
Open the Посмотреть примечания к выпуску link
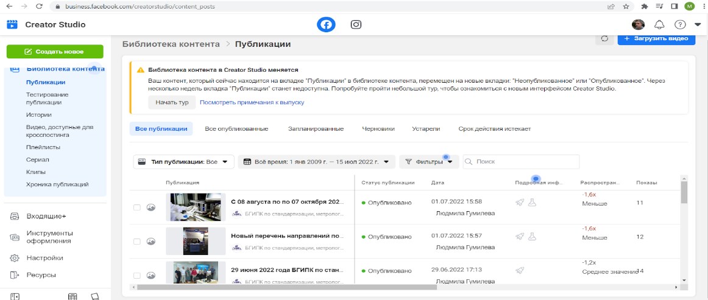pyautogui.click(x=252, y=102)
